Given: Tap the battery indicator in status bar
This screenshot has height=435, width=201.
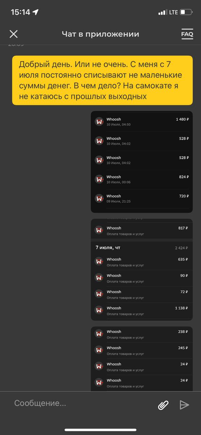Looking at the screenshot, I should coord(186,12).
